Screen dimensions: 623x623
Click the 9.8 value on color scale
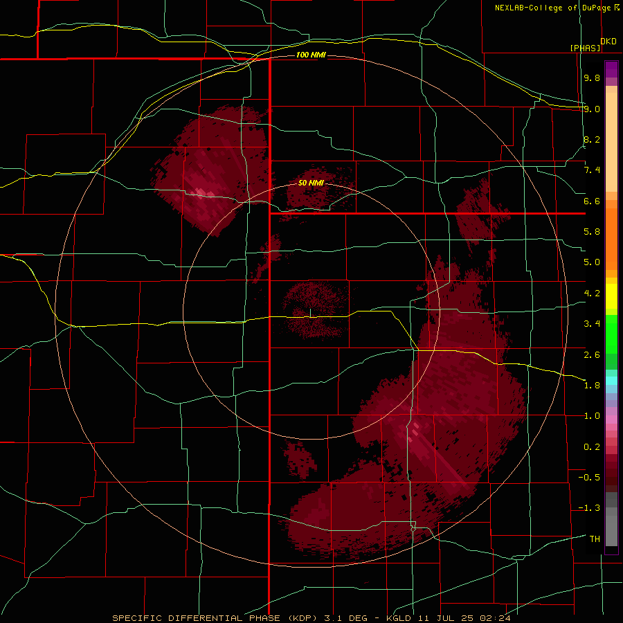(x=592, y=78)
